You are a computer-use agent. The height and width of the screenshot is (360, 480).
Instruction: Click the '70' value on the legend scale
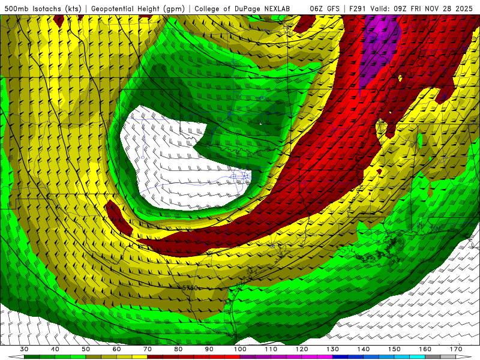tap(148, 349)
